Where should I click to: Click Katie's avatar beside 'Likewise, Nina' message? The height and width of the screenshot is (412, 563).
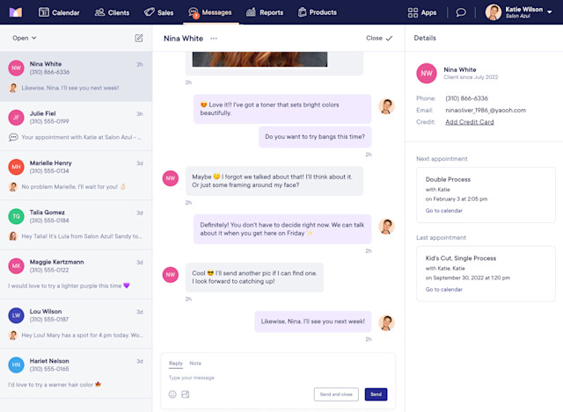point(386,323)
